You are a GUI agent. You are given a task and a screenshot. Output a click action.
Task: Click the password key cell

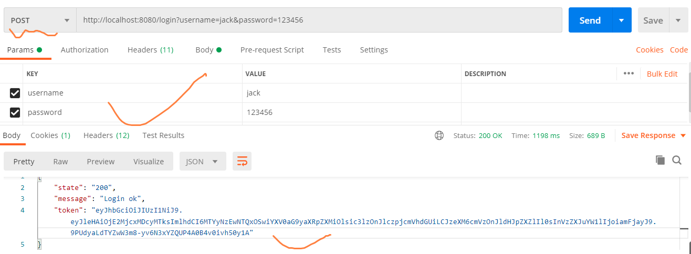132,112
